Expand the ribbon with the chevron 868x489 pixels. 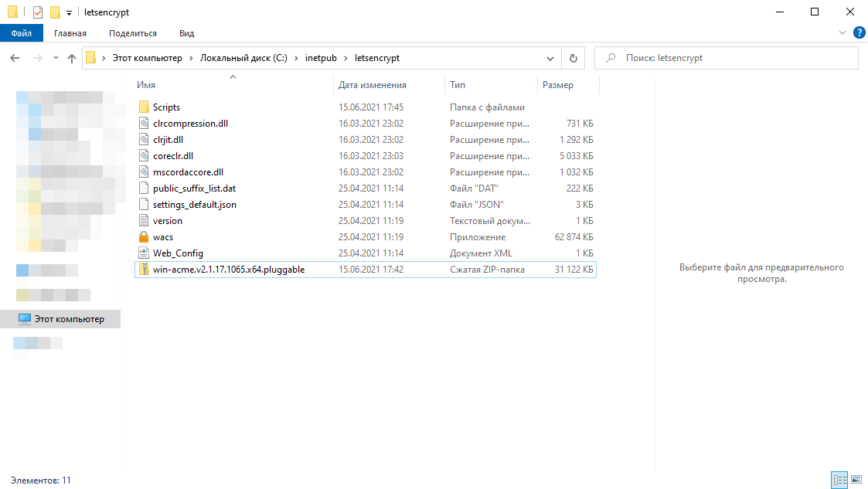[x=842, y=33]
